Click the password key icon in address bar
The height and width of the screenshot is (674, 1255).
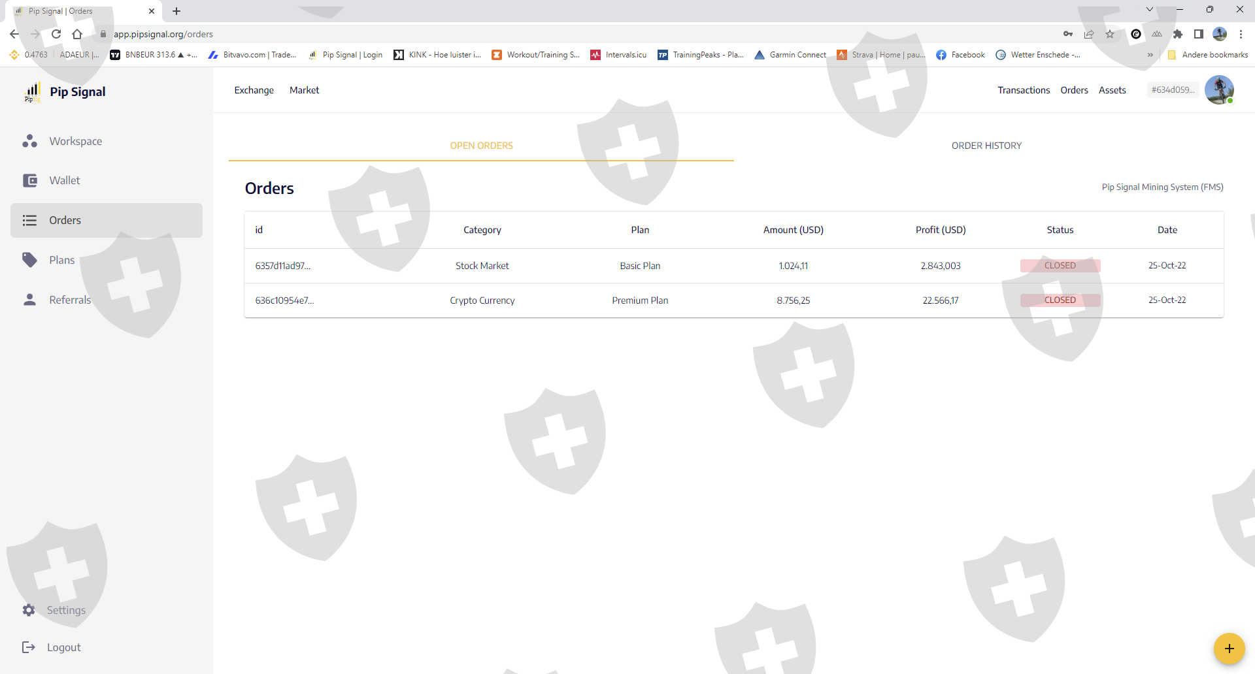coord(1068,34)
